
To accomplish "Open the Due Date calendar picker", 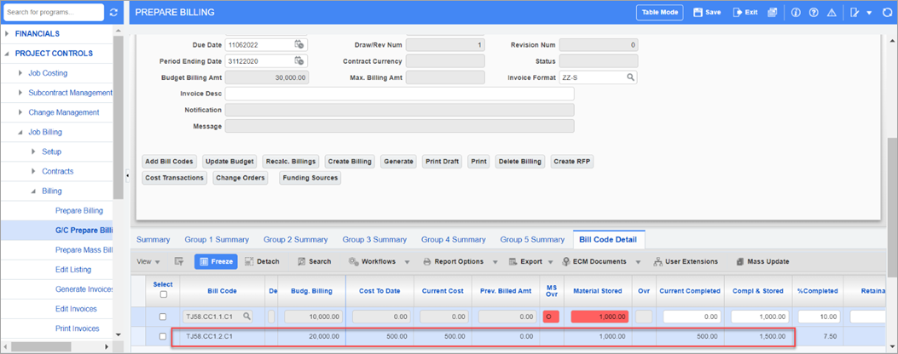I will [299, 44].
